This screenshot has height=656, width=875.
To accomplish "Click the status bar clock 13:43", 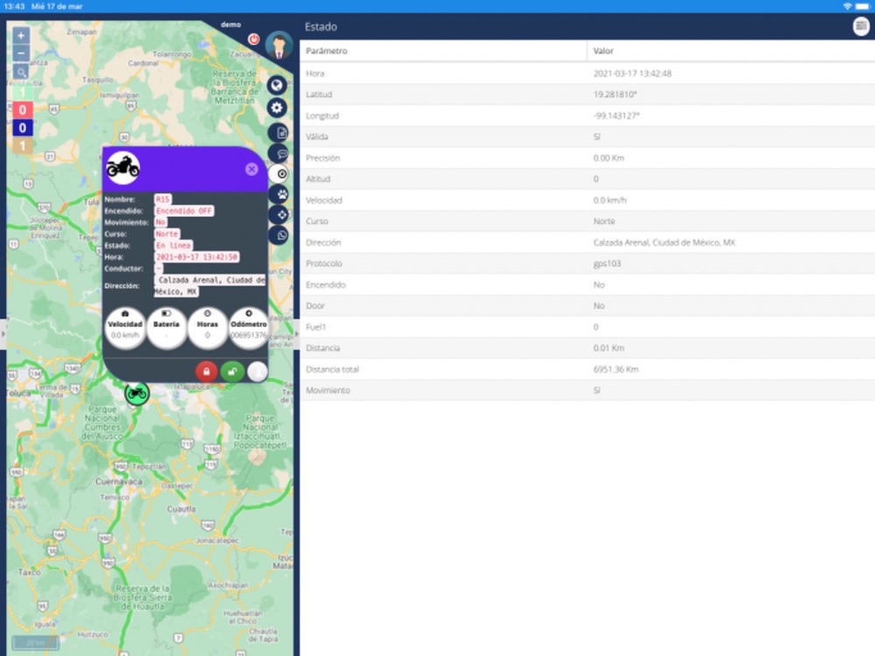I will (15, 6).
